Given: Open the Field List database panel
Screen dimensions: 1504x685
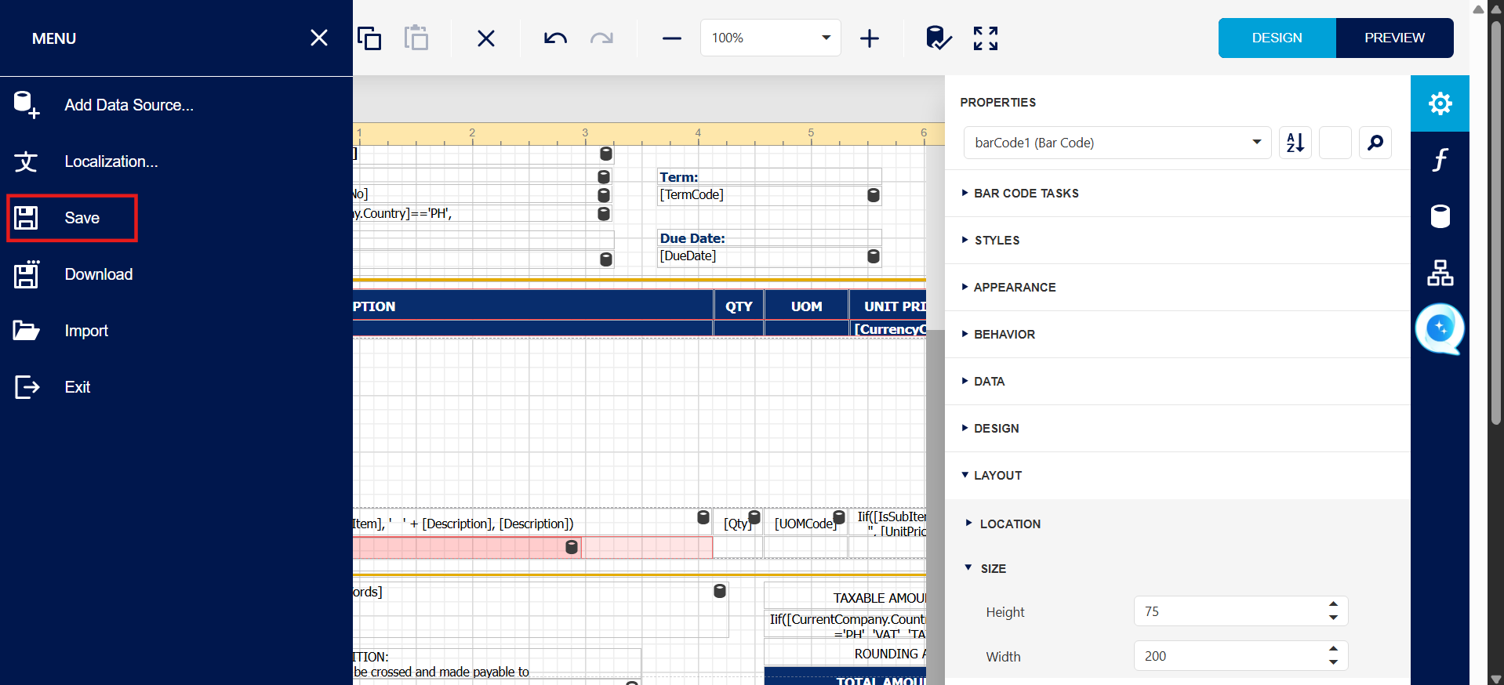Looking at the screenshot, I should click(1440, 216).
